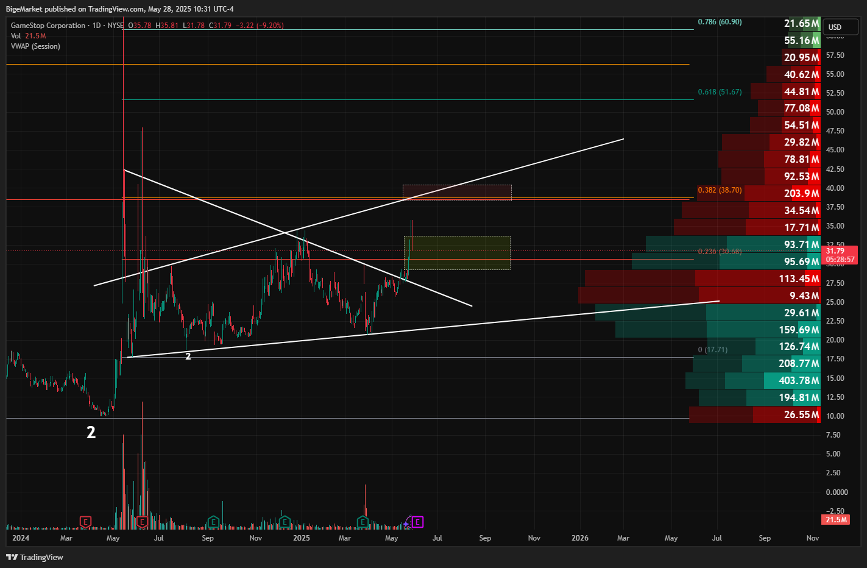The image size is (867, 568).
Task: Click the 403.78M volume profile row
Action: pos(753,380)
